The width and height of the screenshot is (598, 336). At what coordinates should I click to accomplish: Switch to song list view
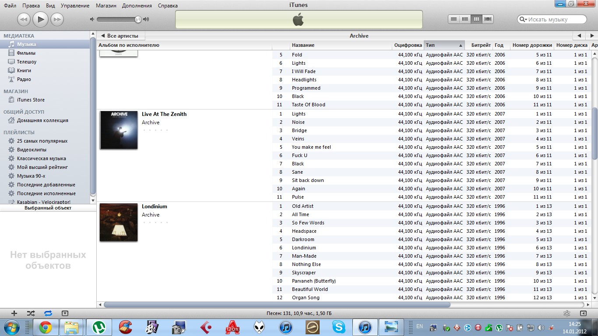454,19
